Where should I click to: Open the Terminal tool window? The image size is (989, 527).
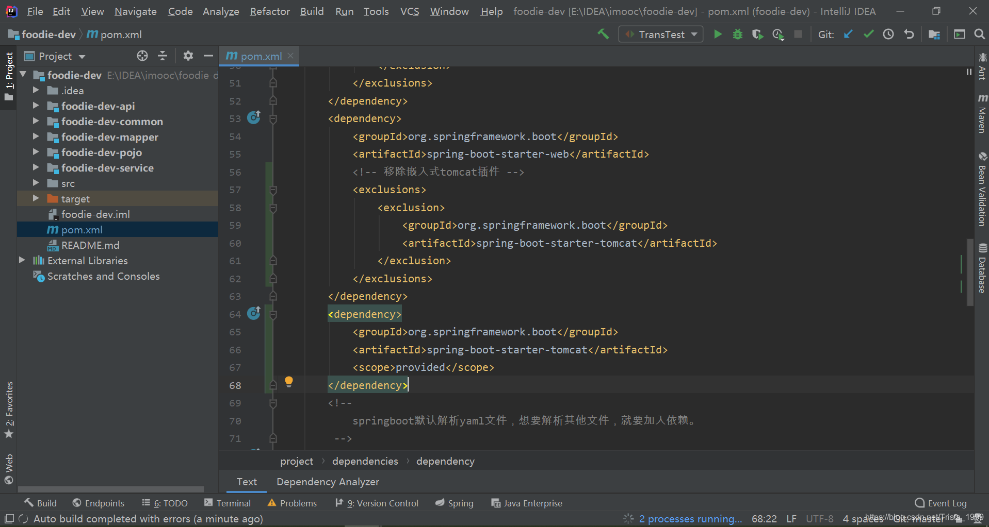[227, 503]
